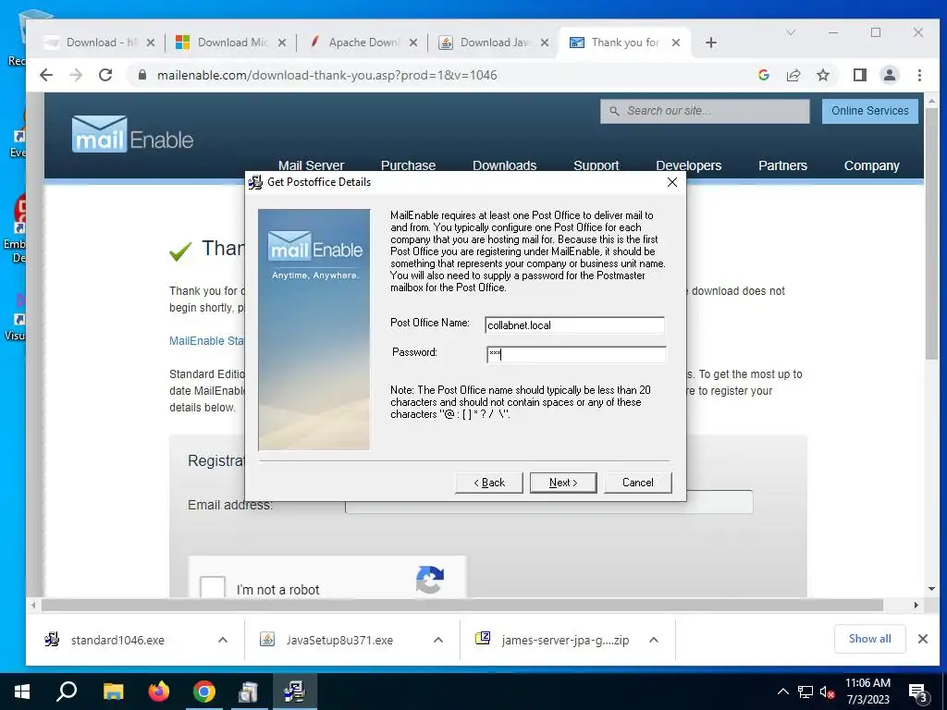Open the james-server-jpa zip download

point(565,640)
